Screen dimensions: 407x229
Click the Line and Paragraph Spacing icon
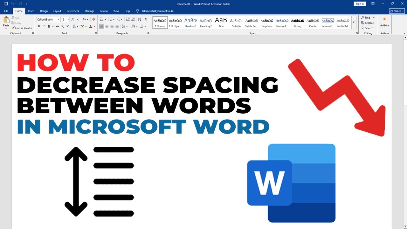pyautogui.click(x=124, y=26)
